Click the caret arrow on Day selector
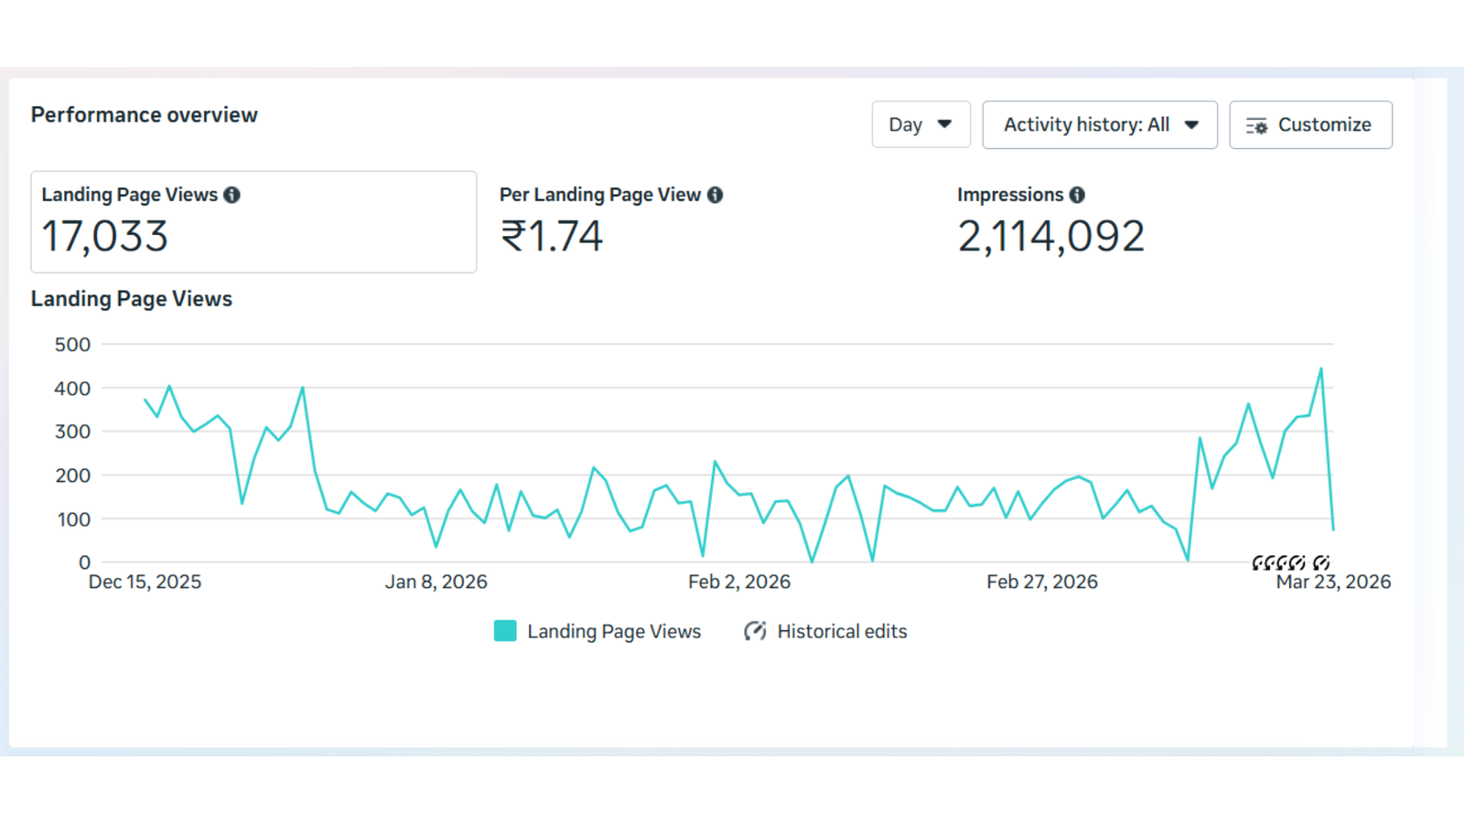1464x823 pixels. [944, 124]
